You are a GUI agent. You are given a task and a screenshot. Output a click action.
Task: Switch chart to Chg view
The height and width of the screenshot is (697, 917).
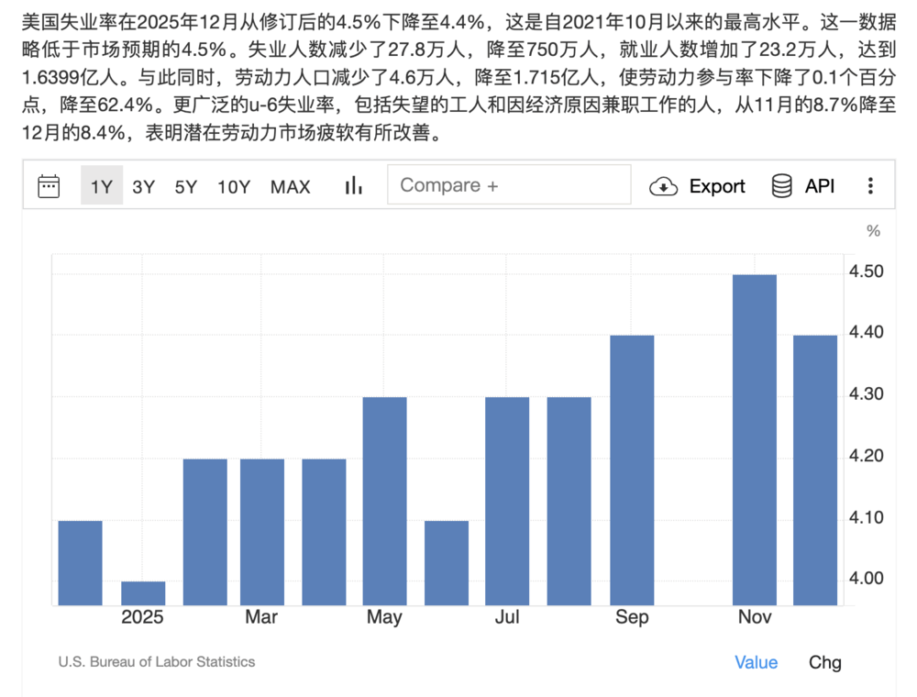(824, 662)
